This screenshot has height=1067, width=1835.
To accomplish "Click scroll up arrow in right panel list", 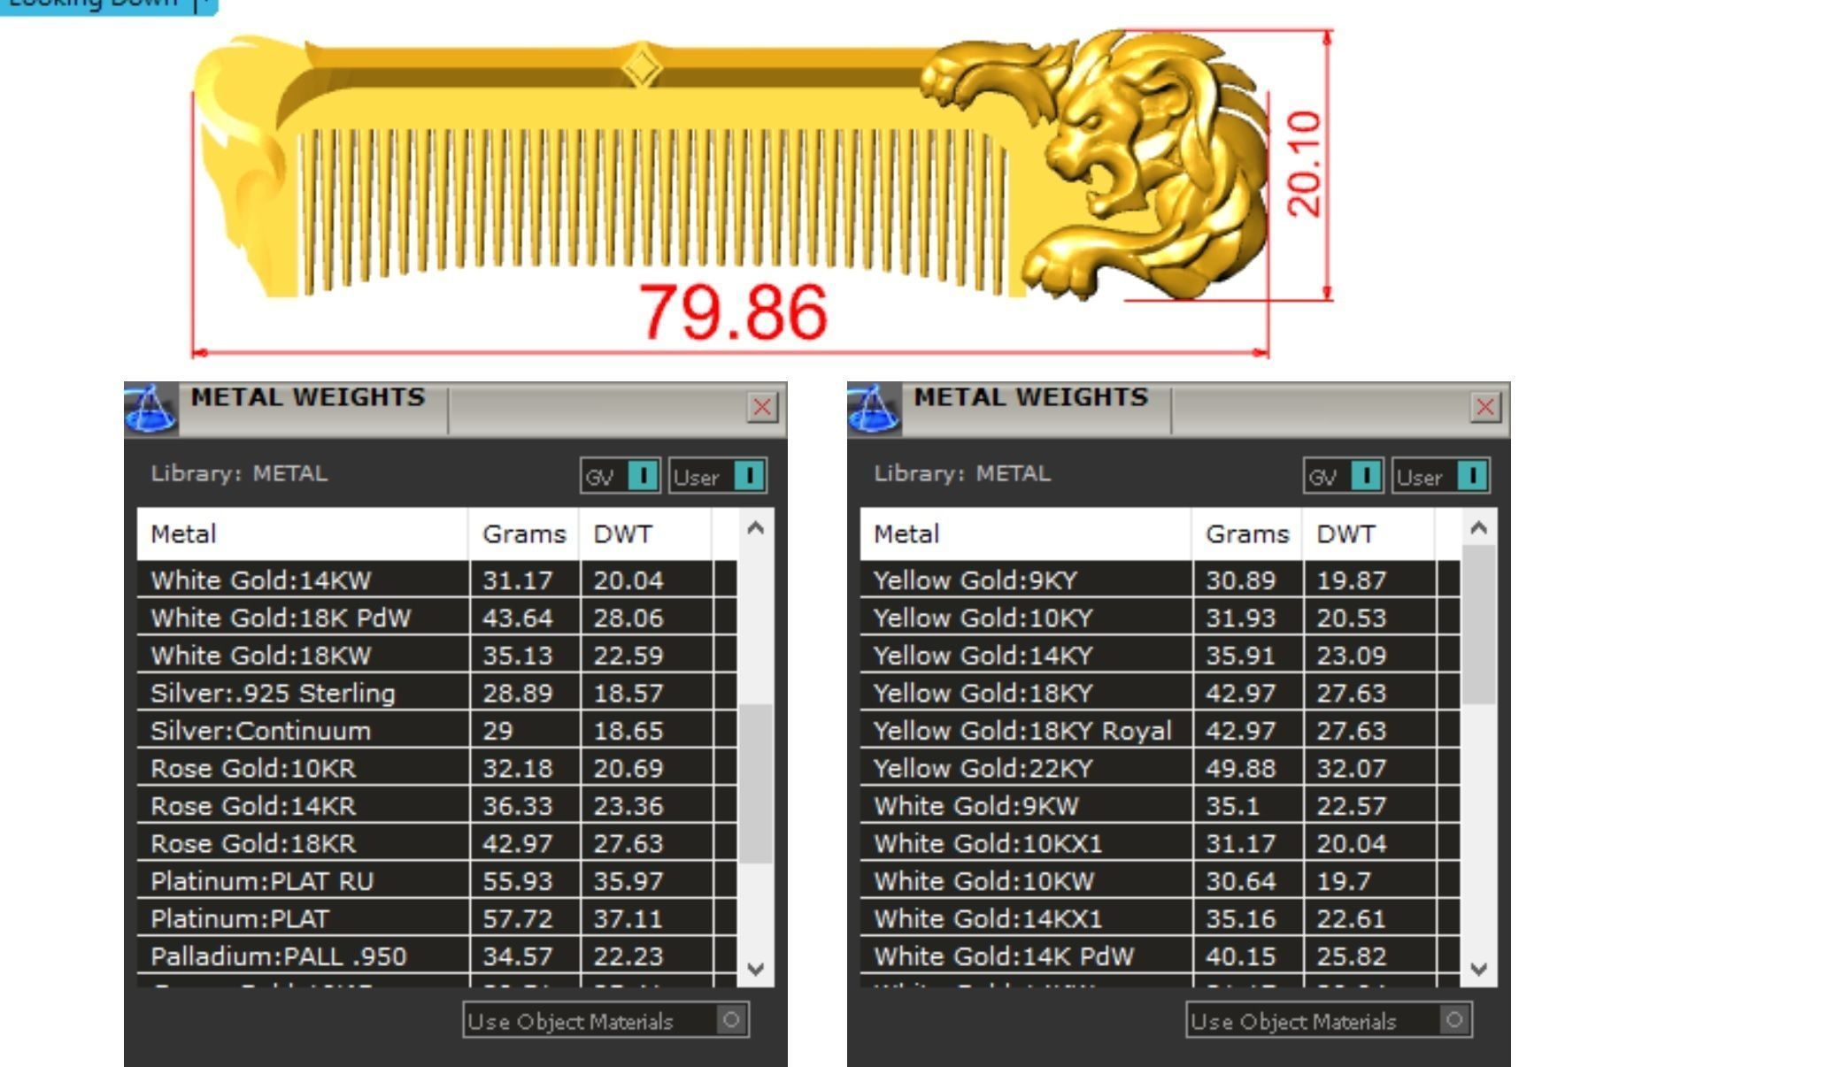I will coord(1478,528).
